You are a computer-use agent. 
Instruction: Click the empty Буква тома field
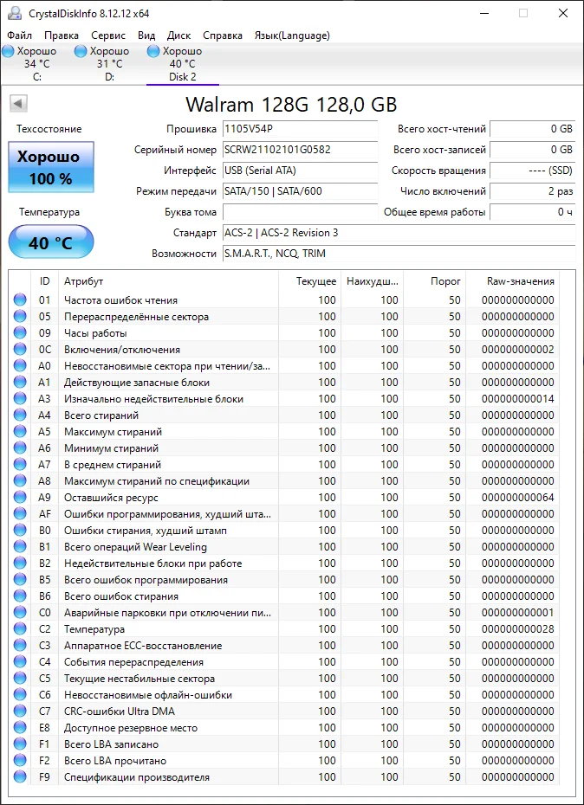(300, 212)
